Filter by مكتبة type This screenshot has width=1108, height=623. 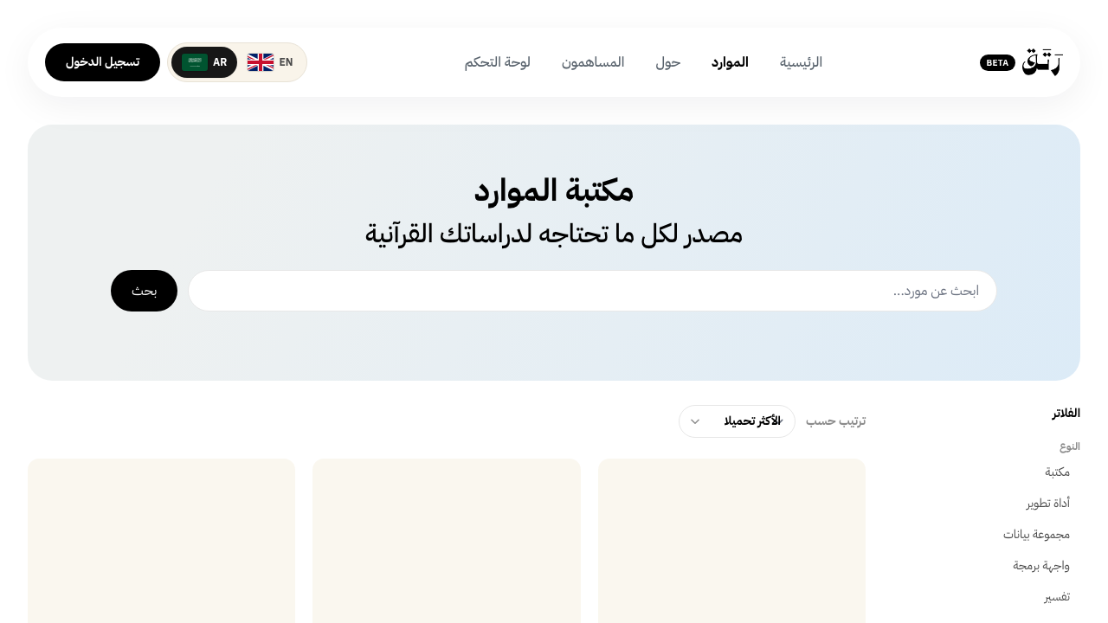click(1057, 472)
